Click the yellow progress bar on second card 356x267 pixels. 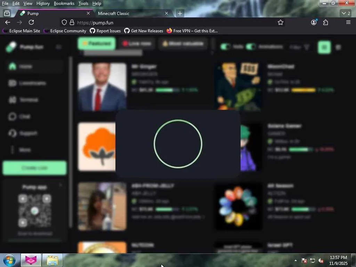304,90
